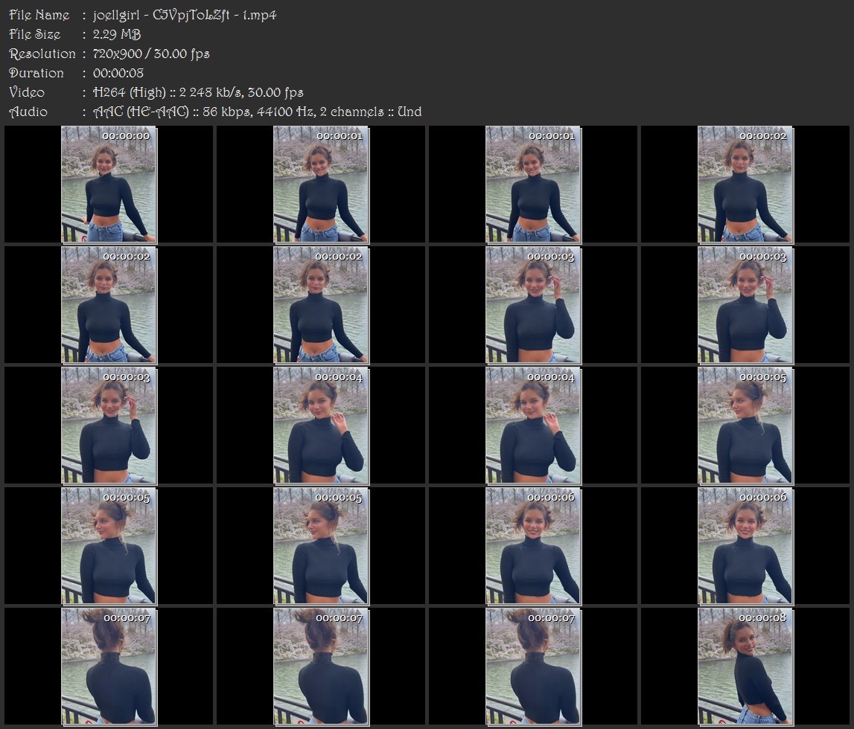Select the first 00:00:07 back-view thumbnail
This screenshot has width=854, height=729.
pos(109,667)
